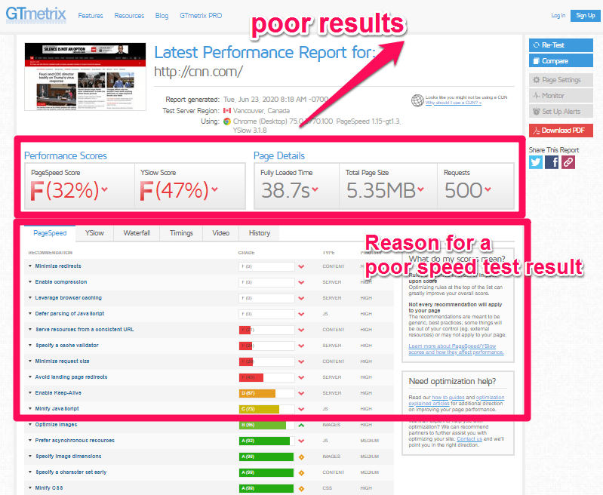Click red down arrow beside Minimize redirects
Image resolution: width=603 pixels, height=495 pixels.
(x=301, y=266)
